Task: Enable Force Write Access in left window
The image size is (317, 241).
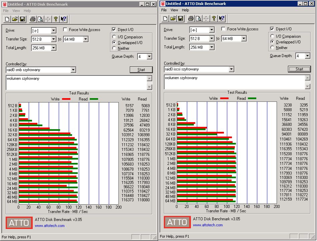Action: 65,29
